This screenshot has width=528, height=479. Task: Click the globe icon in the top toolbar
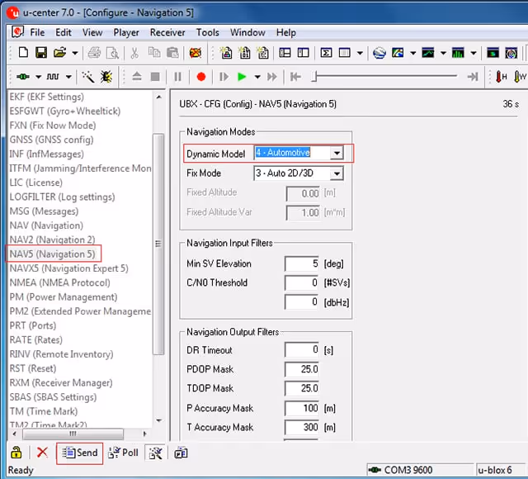(379, 53)
